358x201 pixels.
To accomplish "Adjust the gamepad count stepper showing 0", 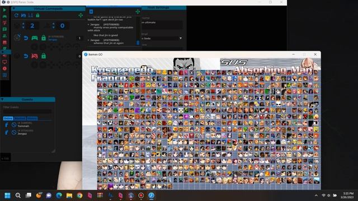I will pyautogui.click(x=54, y=26).
